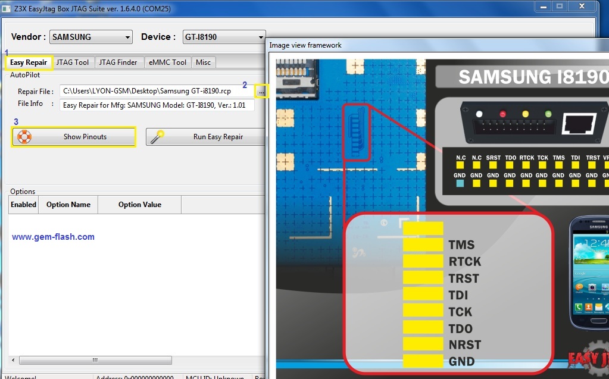Click the SRST label on the JTAG box connector
The image size is (609, 379).
pos(494,158)
